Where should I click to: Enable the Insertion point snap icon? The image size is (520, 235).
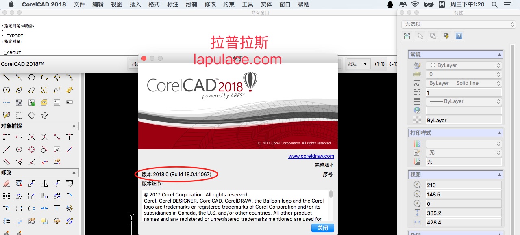click(x=57, y=149)
